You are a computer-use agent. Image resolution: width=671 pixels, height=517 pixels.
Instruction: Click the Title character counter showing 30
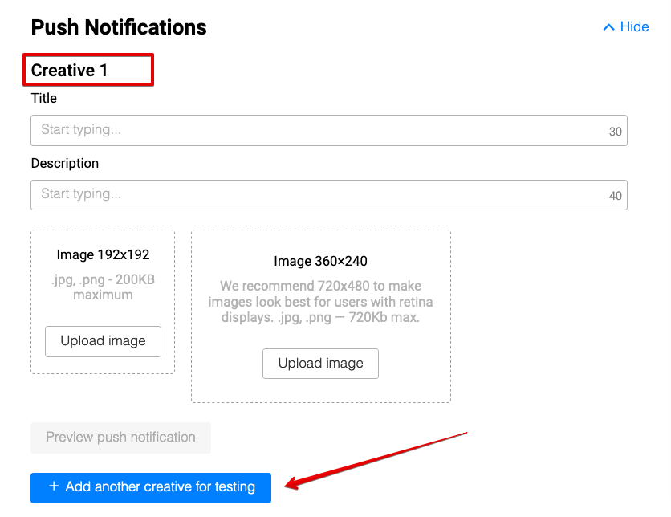point(616,132)
